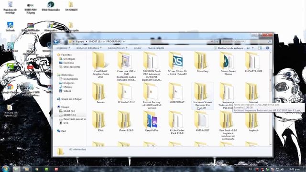Open the Format Factory v4.1.0.0 folder
Viewport: 306px width, 172px height.
click(x=152, y=96)
